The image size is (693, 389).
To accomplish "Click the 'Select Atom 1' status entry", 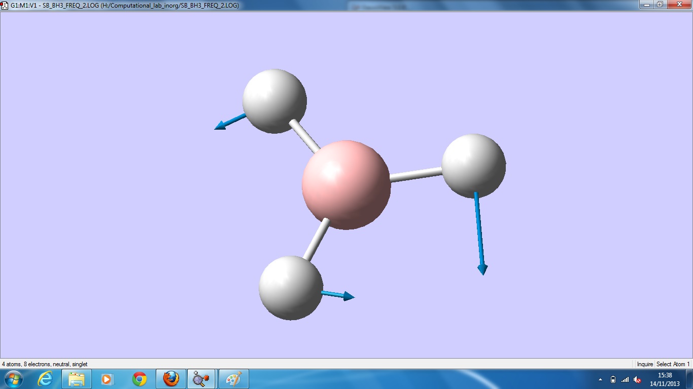I will [x=673, y=364].
